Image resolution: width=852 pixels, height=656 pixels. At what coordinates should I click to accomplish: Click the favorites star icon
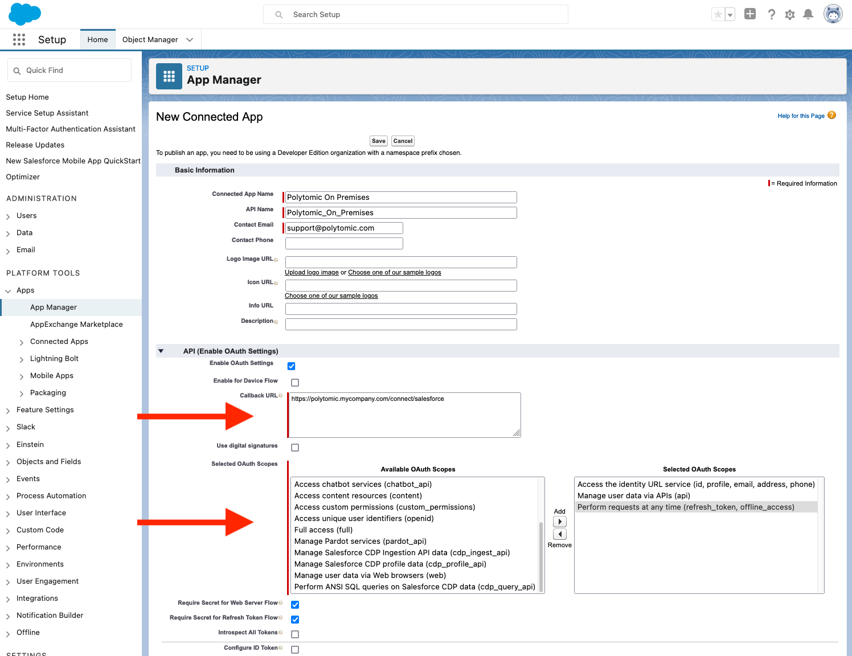718,14
